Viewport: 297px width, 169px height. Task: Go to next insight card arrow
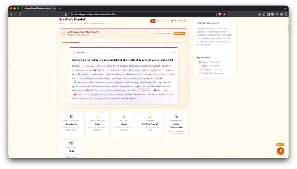pos(183,75)
